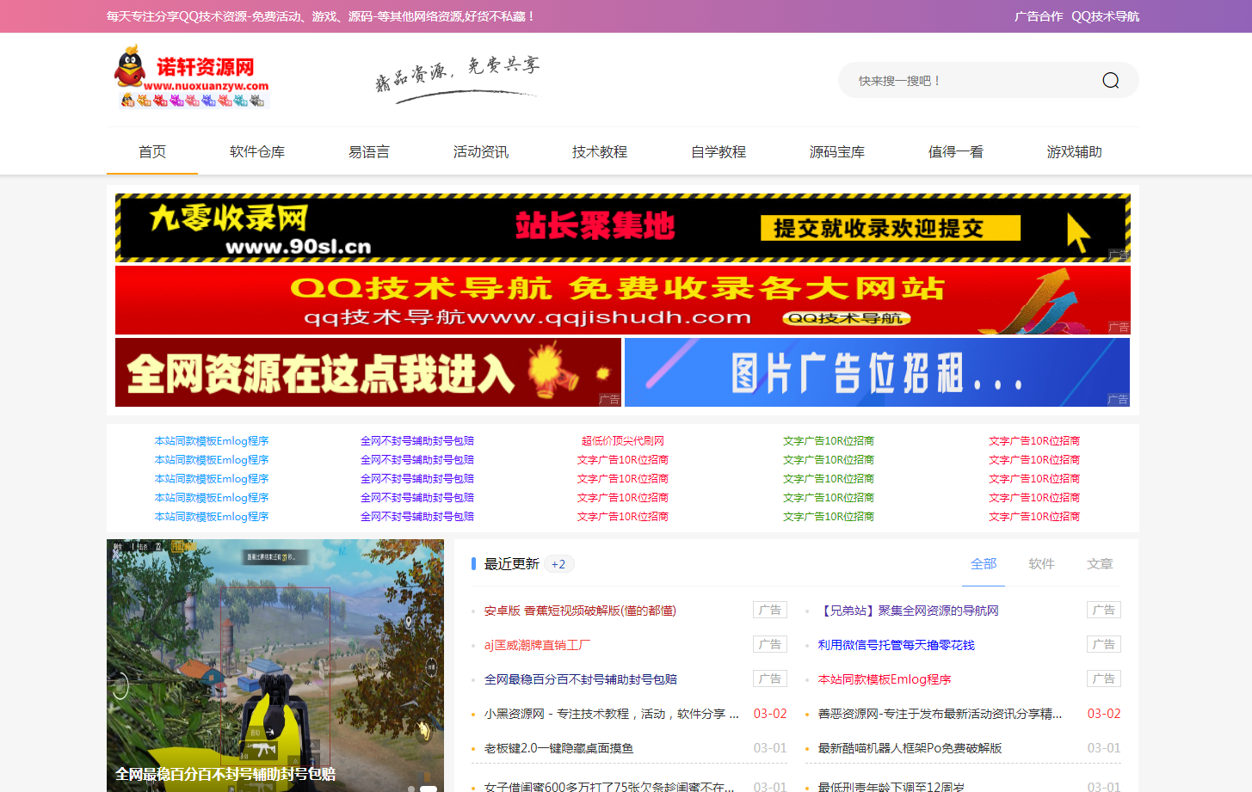Screen dimensions: 1252x792
Task: Open the game screenshot slide image
Action: (x=274, y=662)
